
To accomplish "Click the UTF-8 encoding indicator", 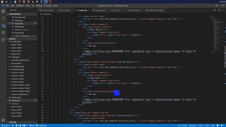I will 201,126.
